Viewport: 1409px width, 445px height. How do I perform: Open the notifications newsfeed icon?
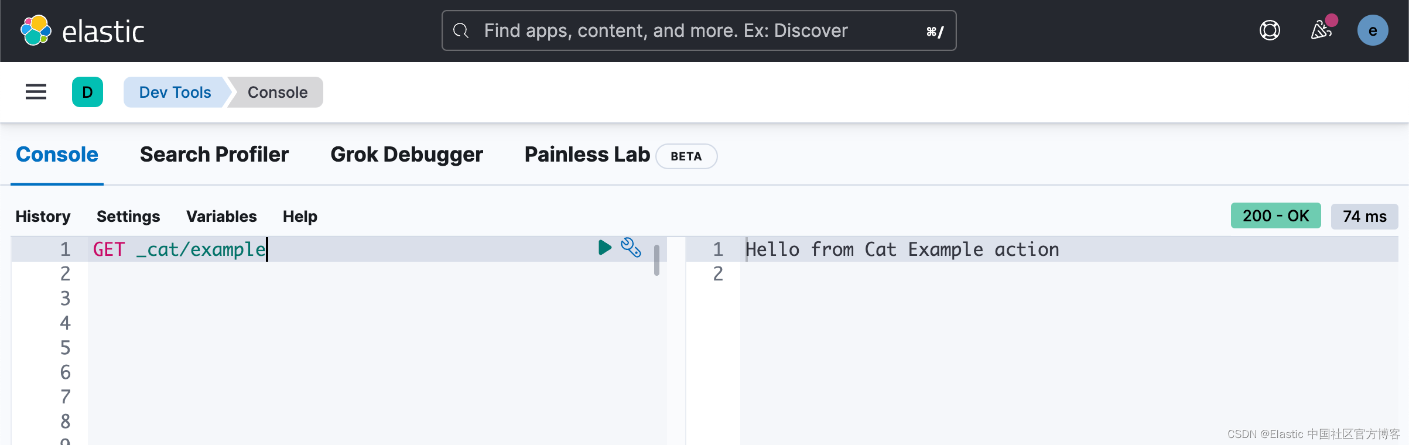1322,30
